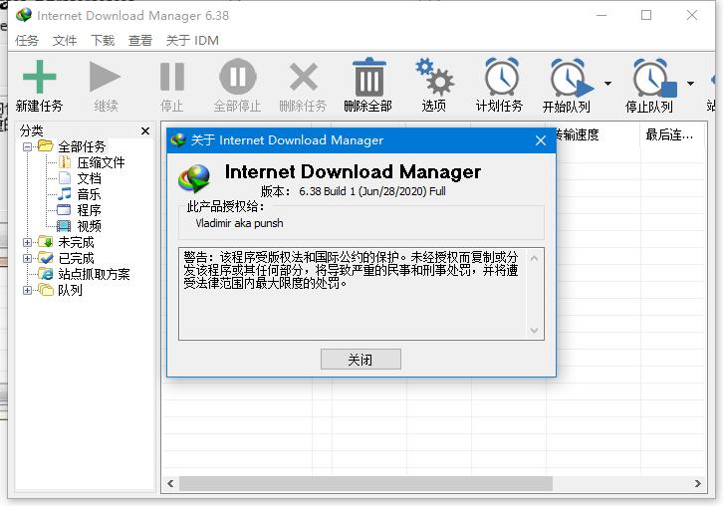Open the 关于 IDM menu

pos(192,41)
